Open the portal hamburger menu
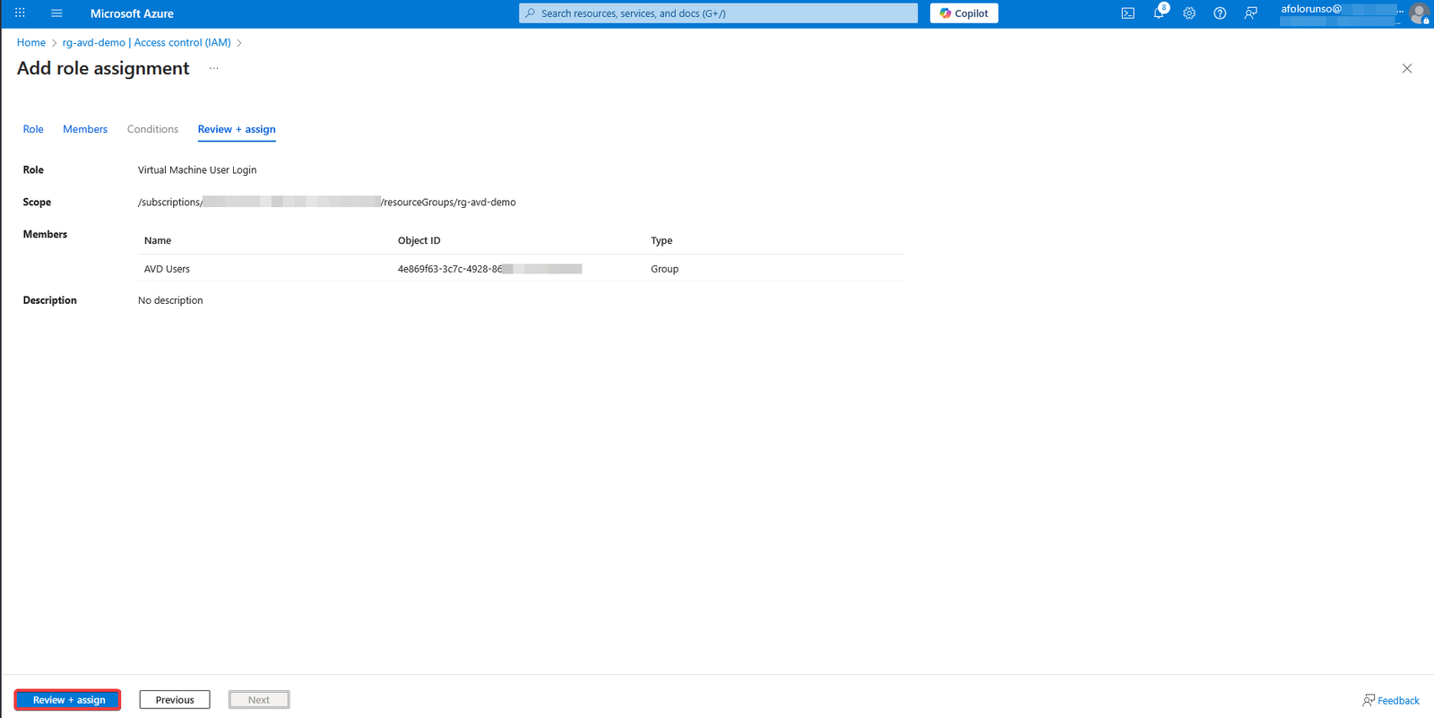The height and width of the screenshot is (718, 1434). (x=56, y=13)
